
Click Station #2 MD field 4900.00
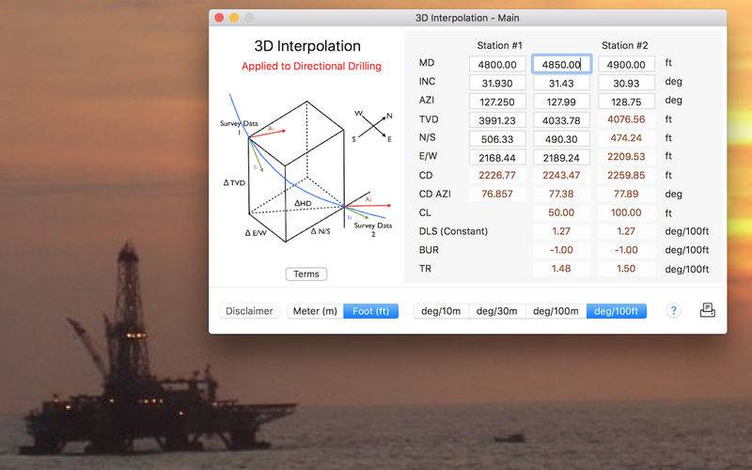[626, 64]
